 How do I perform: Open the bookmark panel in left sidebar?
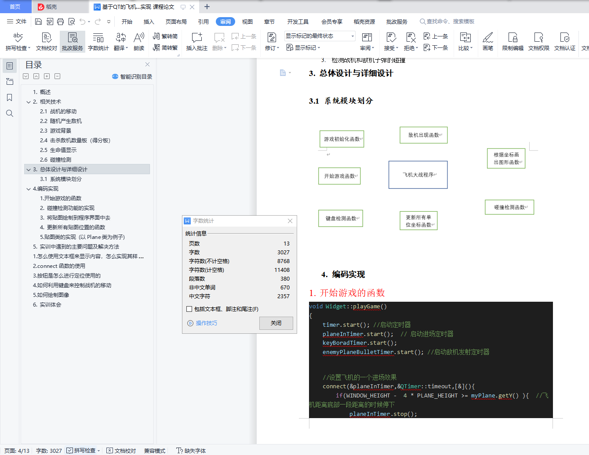(x=10, y=97)
